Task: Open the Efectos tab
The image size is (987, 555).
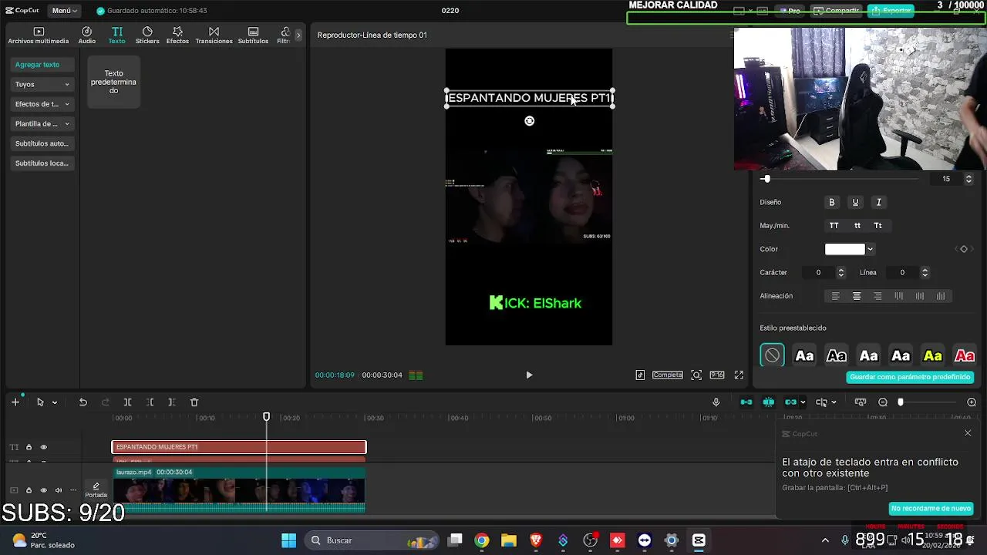Action: click(177, 35)
